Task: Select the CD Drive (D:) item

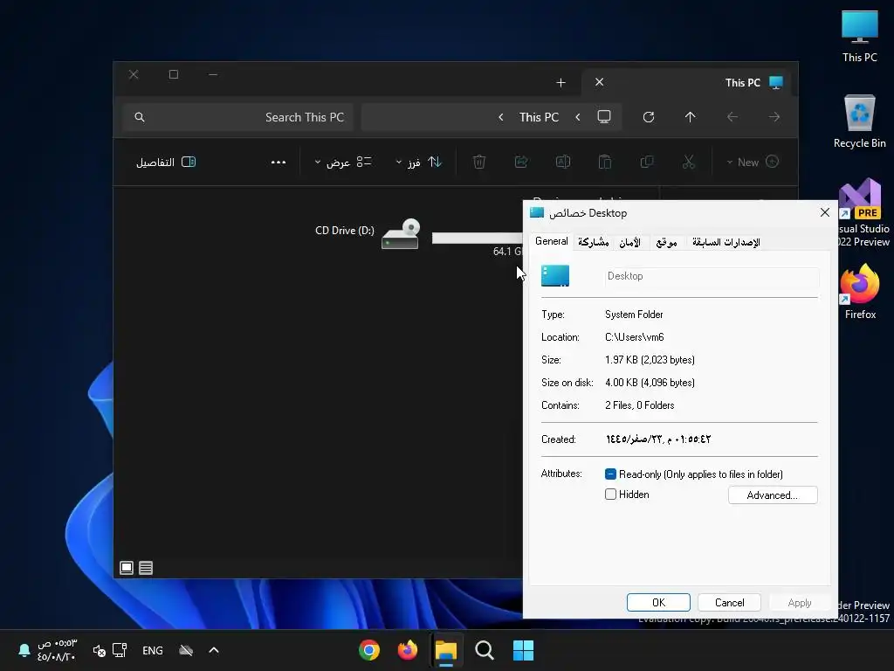Action: click(x=369, y=234)
